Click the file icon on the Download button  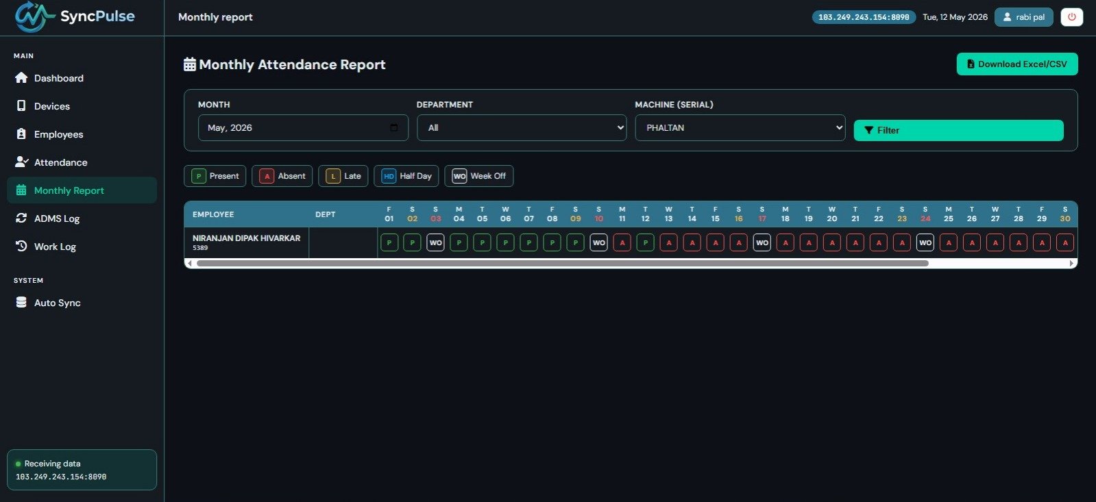pos(971,64)
